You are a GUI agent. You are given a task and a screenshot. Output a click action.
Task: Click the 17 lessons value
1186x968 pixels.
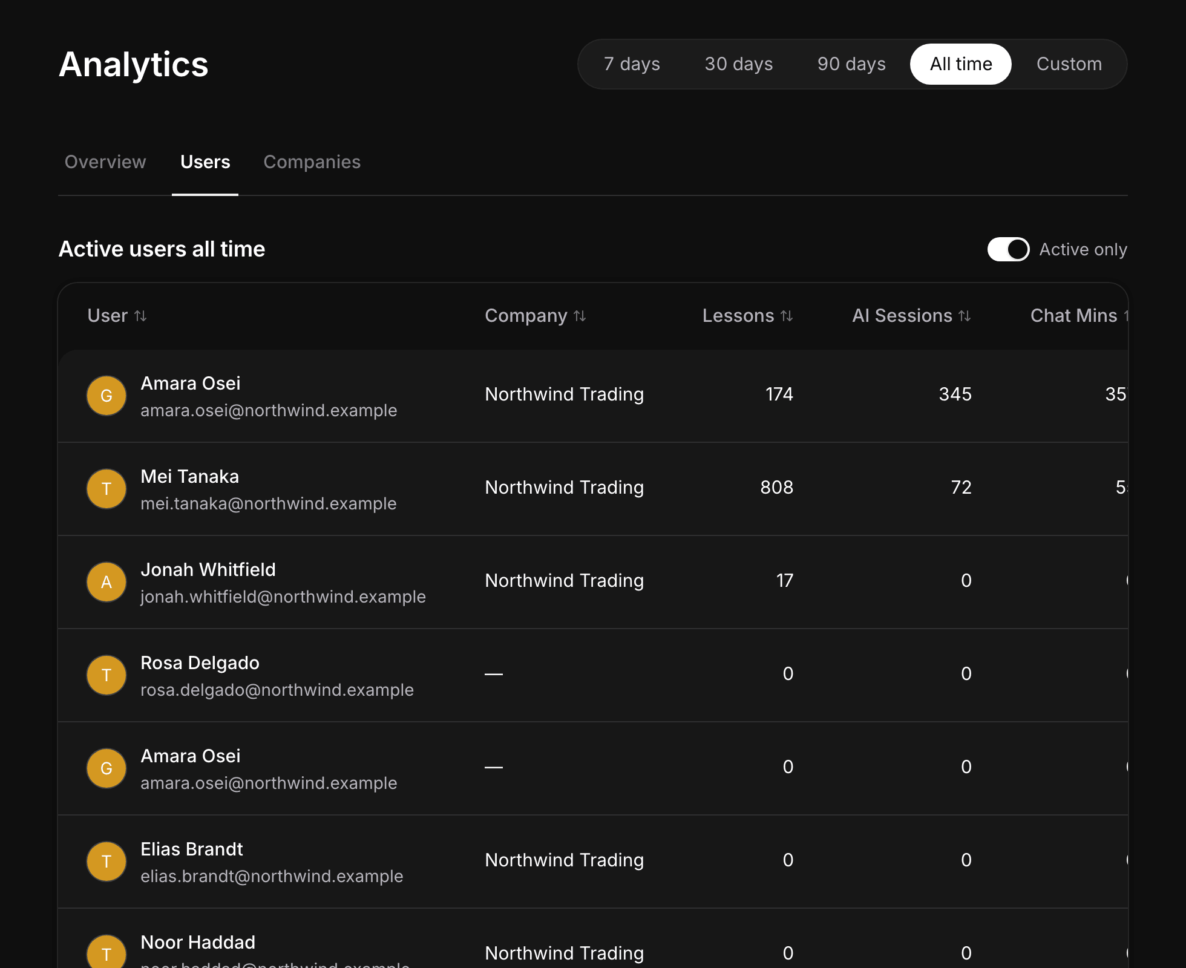[x=785, y=581]
